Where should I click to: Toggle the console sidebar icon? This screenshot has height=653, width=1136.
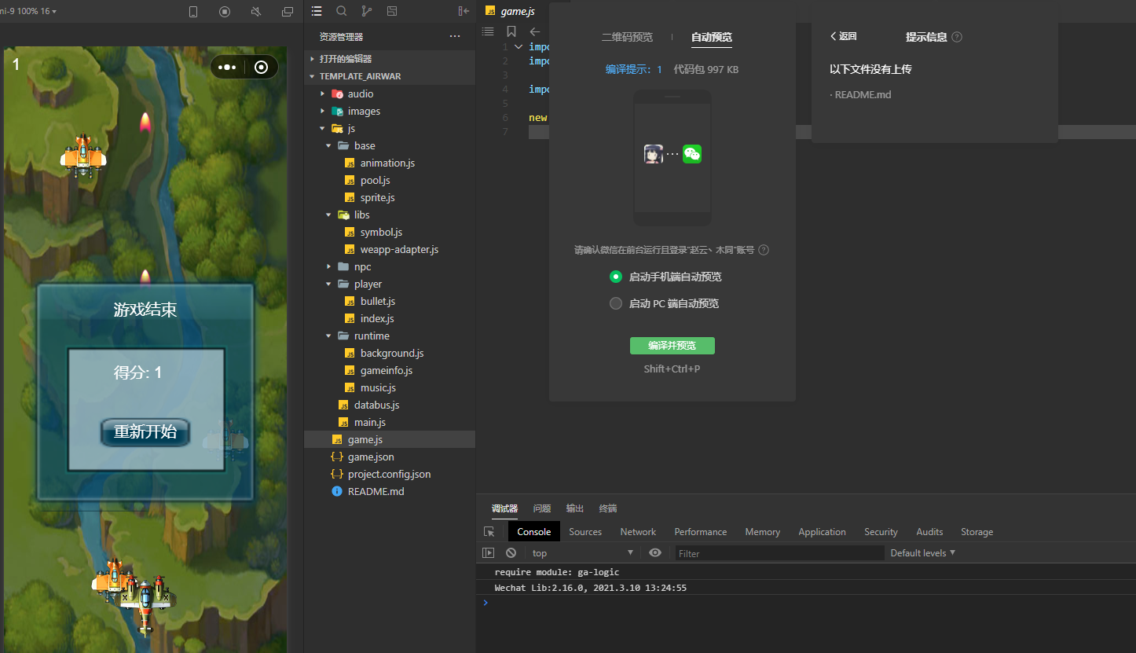point(489,553)
